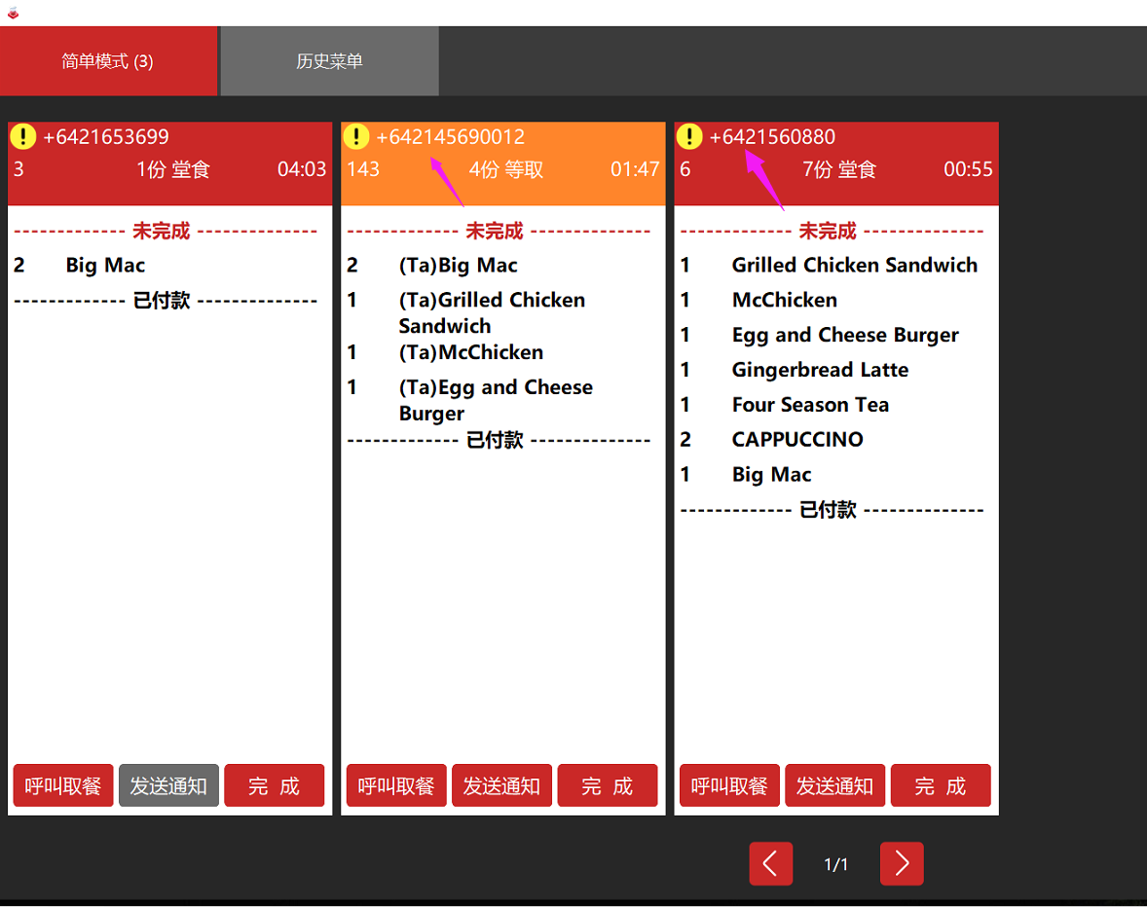This screenshot has width=1147, height=907.
Task: Switch to 简单模式 (3) tab
Action: pyautogui.click(x=108, y=61)
